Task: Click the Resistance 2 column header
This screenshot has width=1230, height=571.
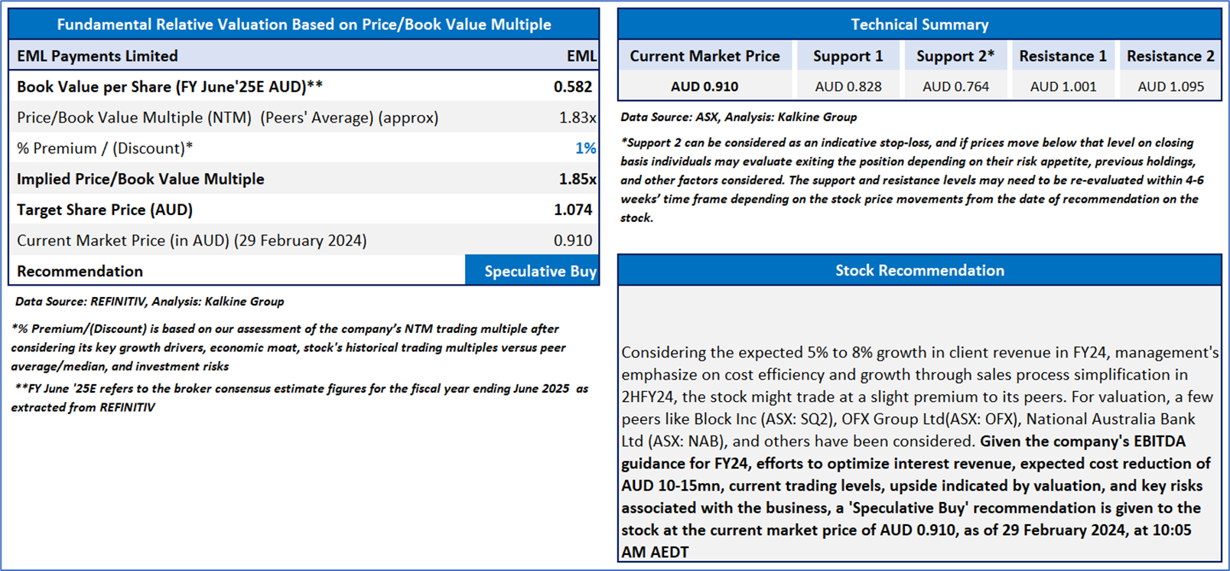Action: tap(1170, 56)
